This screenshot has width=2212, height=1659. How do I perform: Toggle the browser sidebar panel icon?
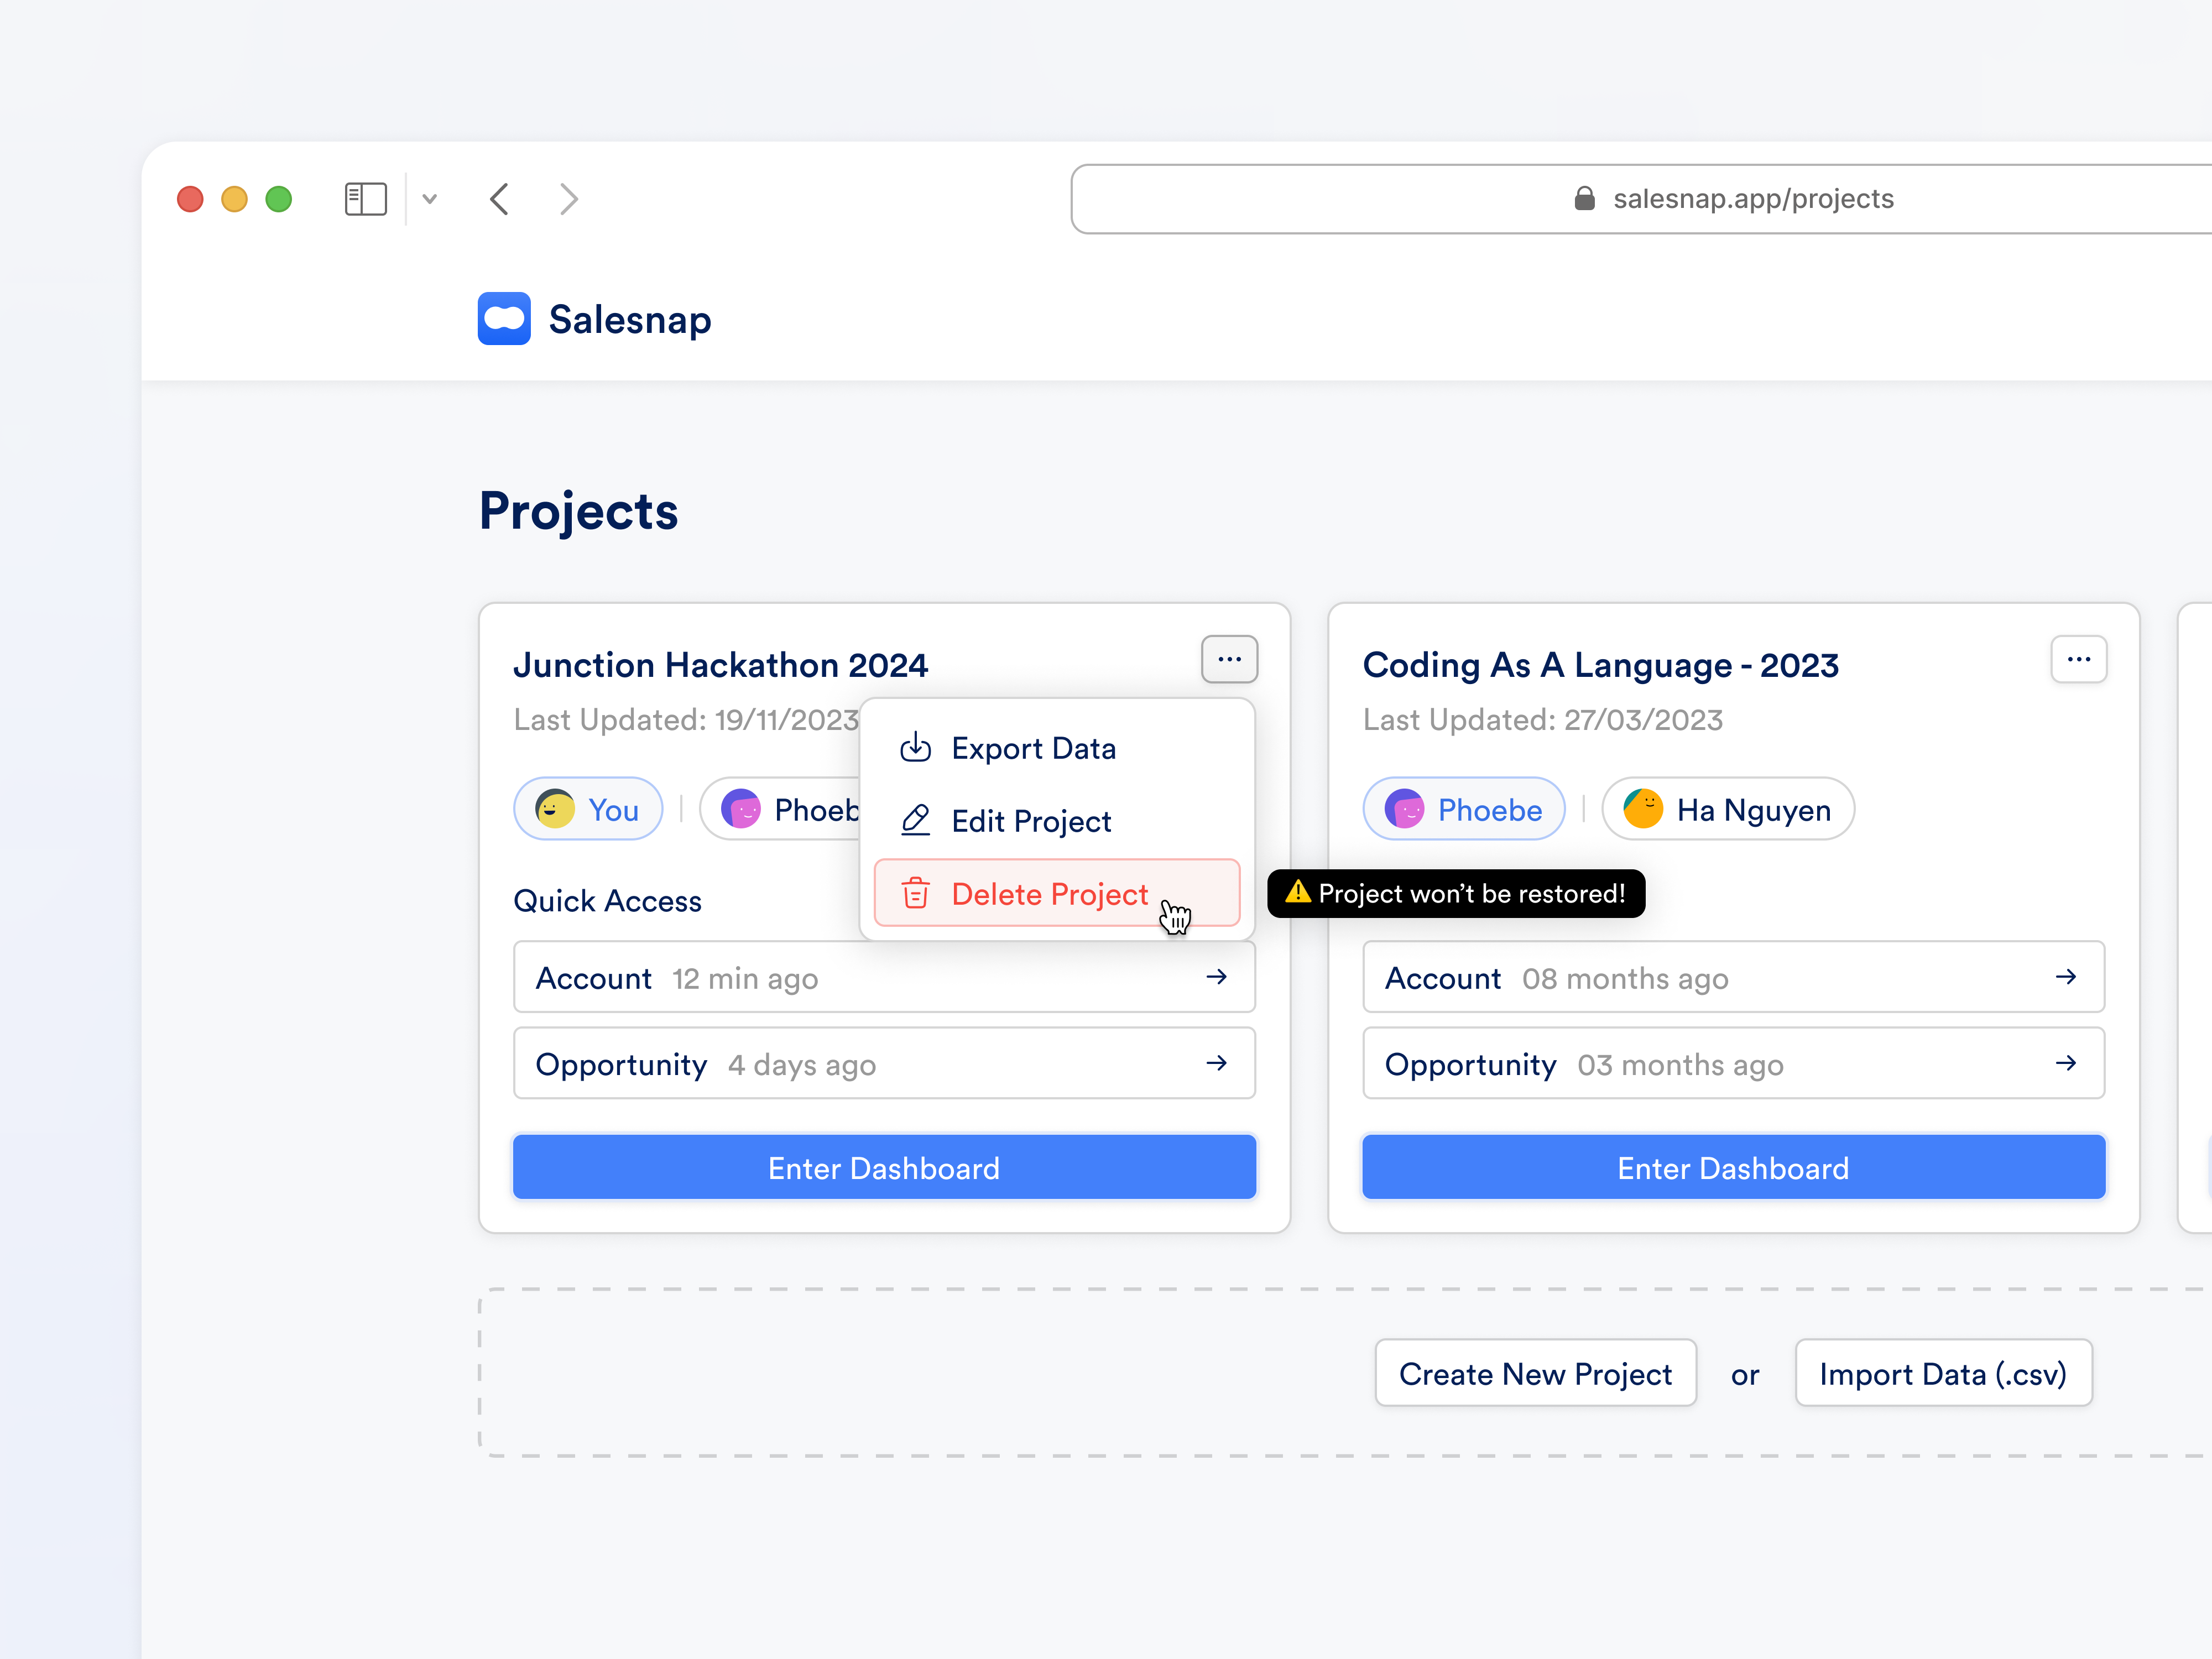pyautogui.click(x=365, y=198)
